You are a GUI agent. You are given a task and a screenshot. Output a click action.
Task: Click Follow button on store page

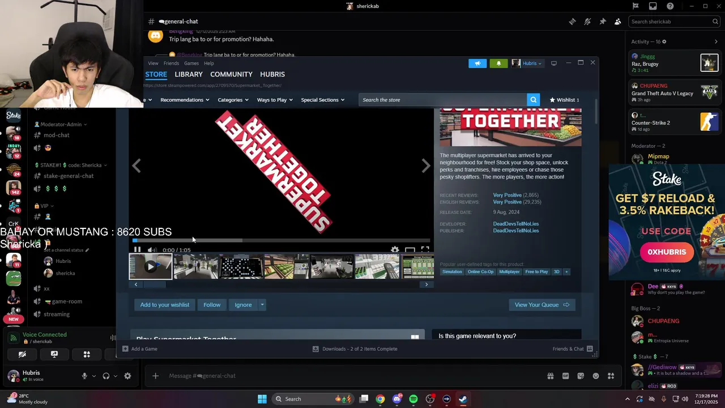click(212, 305)
